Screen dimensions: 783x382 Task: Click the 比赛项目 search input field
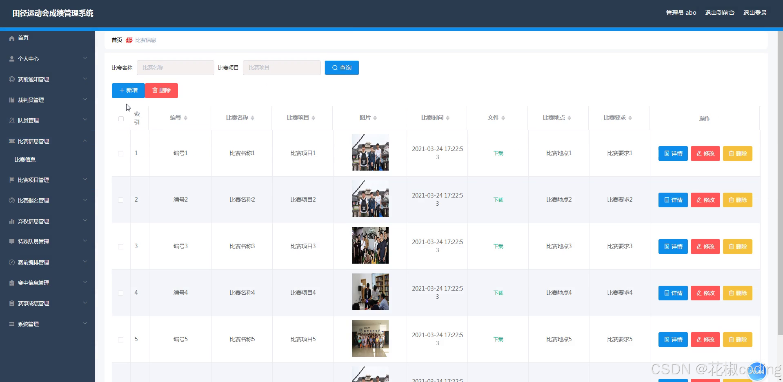coord(282,68)
